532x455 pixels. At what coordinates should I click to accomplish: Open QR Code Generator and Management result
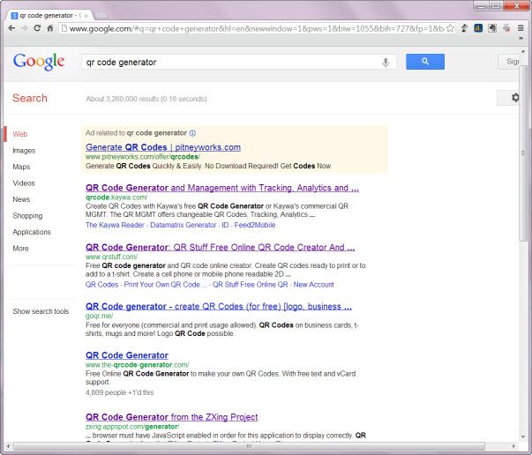pos(222,188)
